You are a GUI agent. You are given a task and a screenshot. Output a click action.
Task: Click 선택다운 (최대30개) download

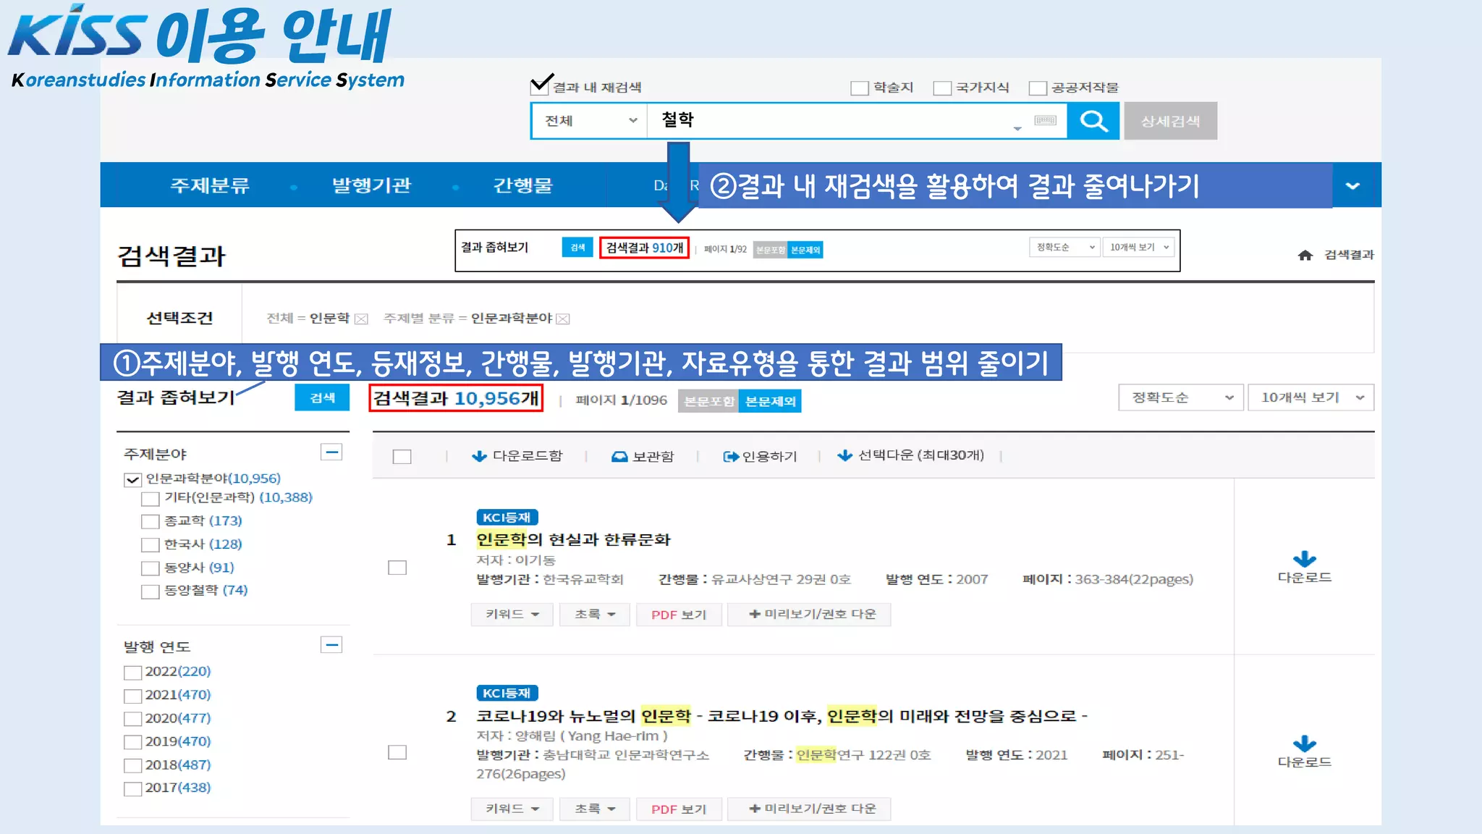(x=910, y=455)
